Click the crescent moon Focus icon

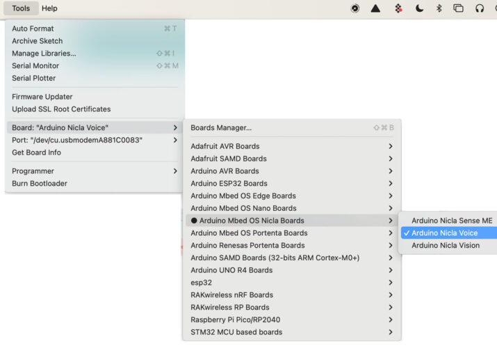click(419, 8)
